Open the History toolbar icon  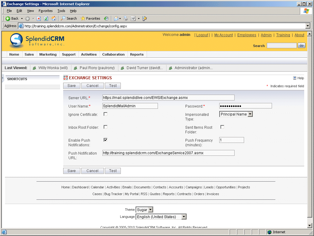coord(106,18)
